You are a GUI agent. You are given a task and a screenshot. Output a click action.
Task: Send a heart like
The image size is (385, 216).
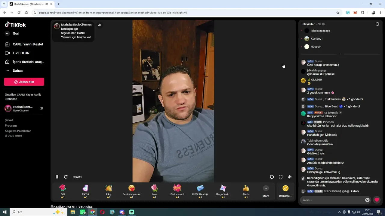377,200
